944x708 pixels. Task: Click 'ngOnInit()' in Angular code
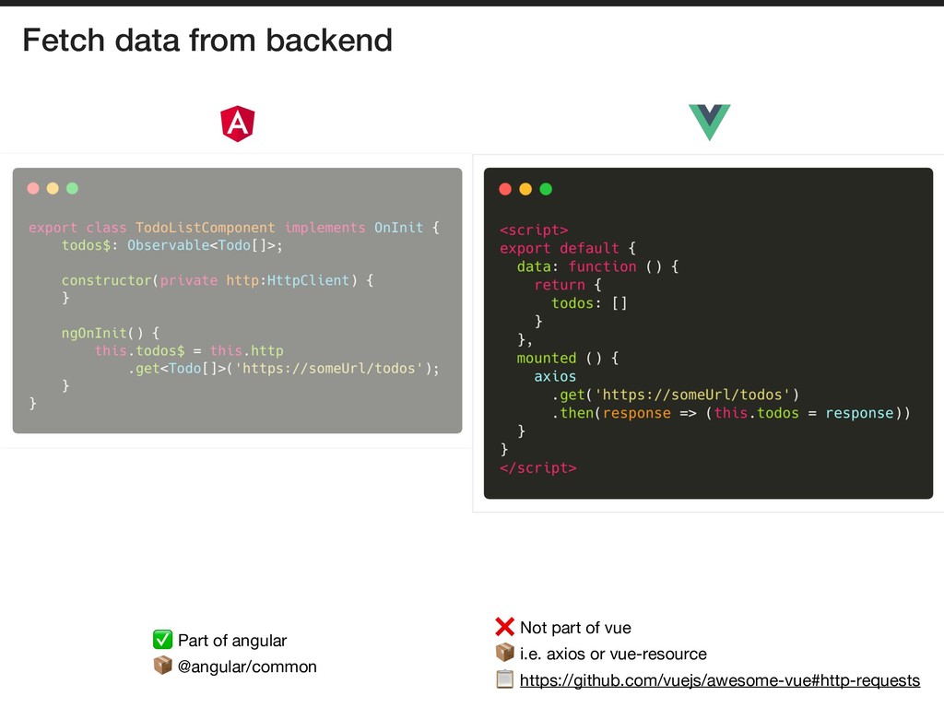[102, 333]
